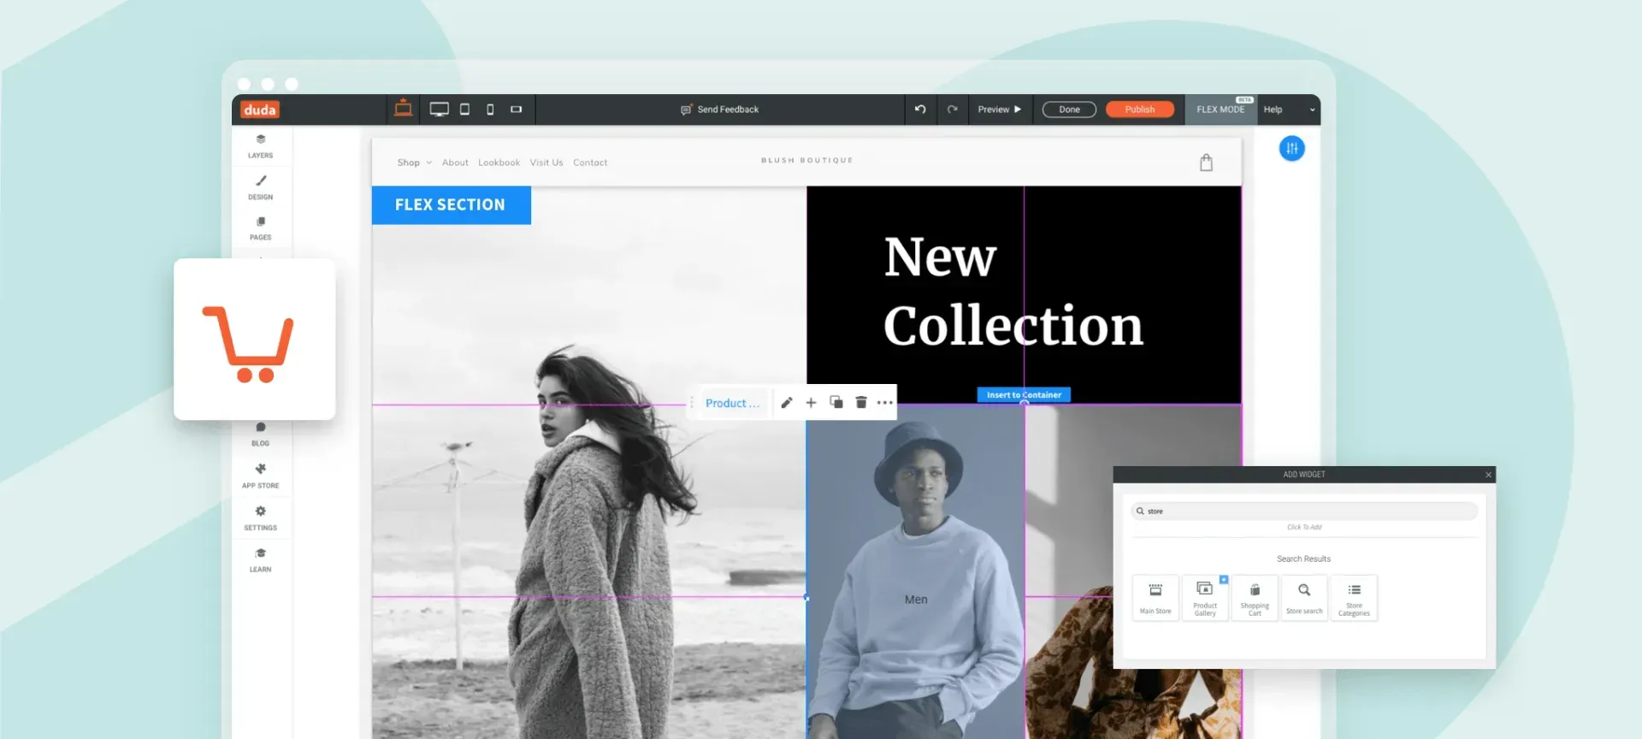Image resolution: width=1642 pixels, height=739 pixels.
Task: Switch to tablet view
Action: (464, 109)
